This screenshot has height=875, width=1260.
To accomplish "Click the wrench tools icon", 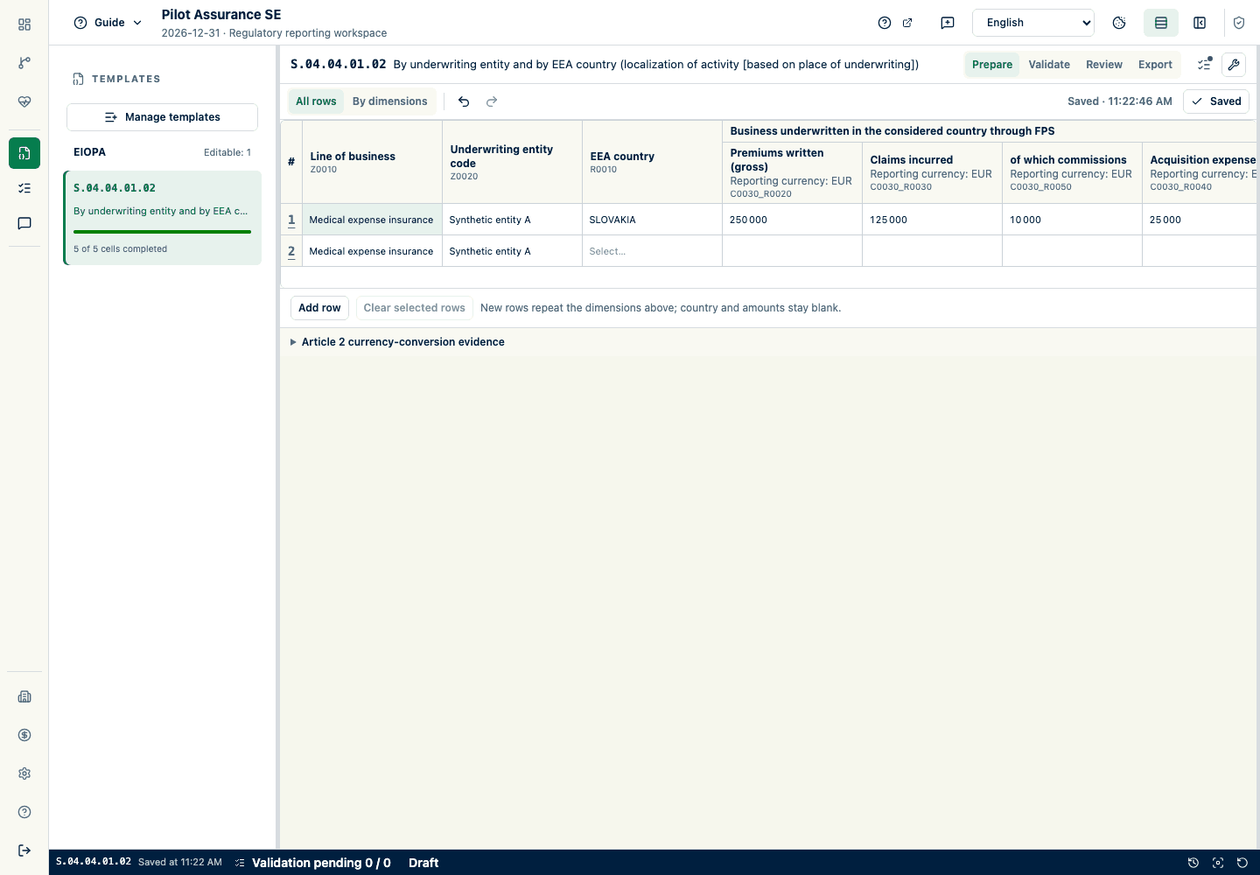I will point(1234,65).
